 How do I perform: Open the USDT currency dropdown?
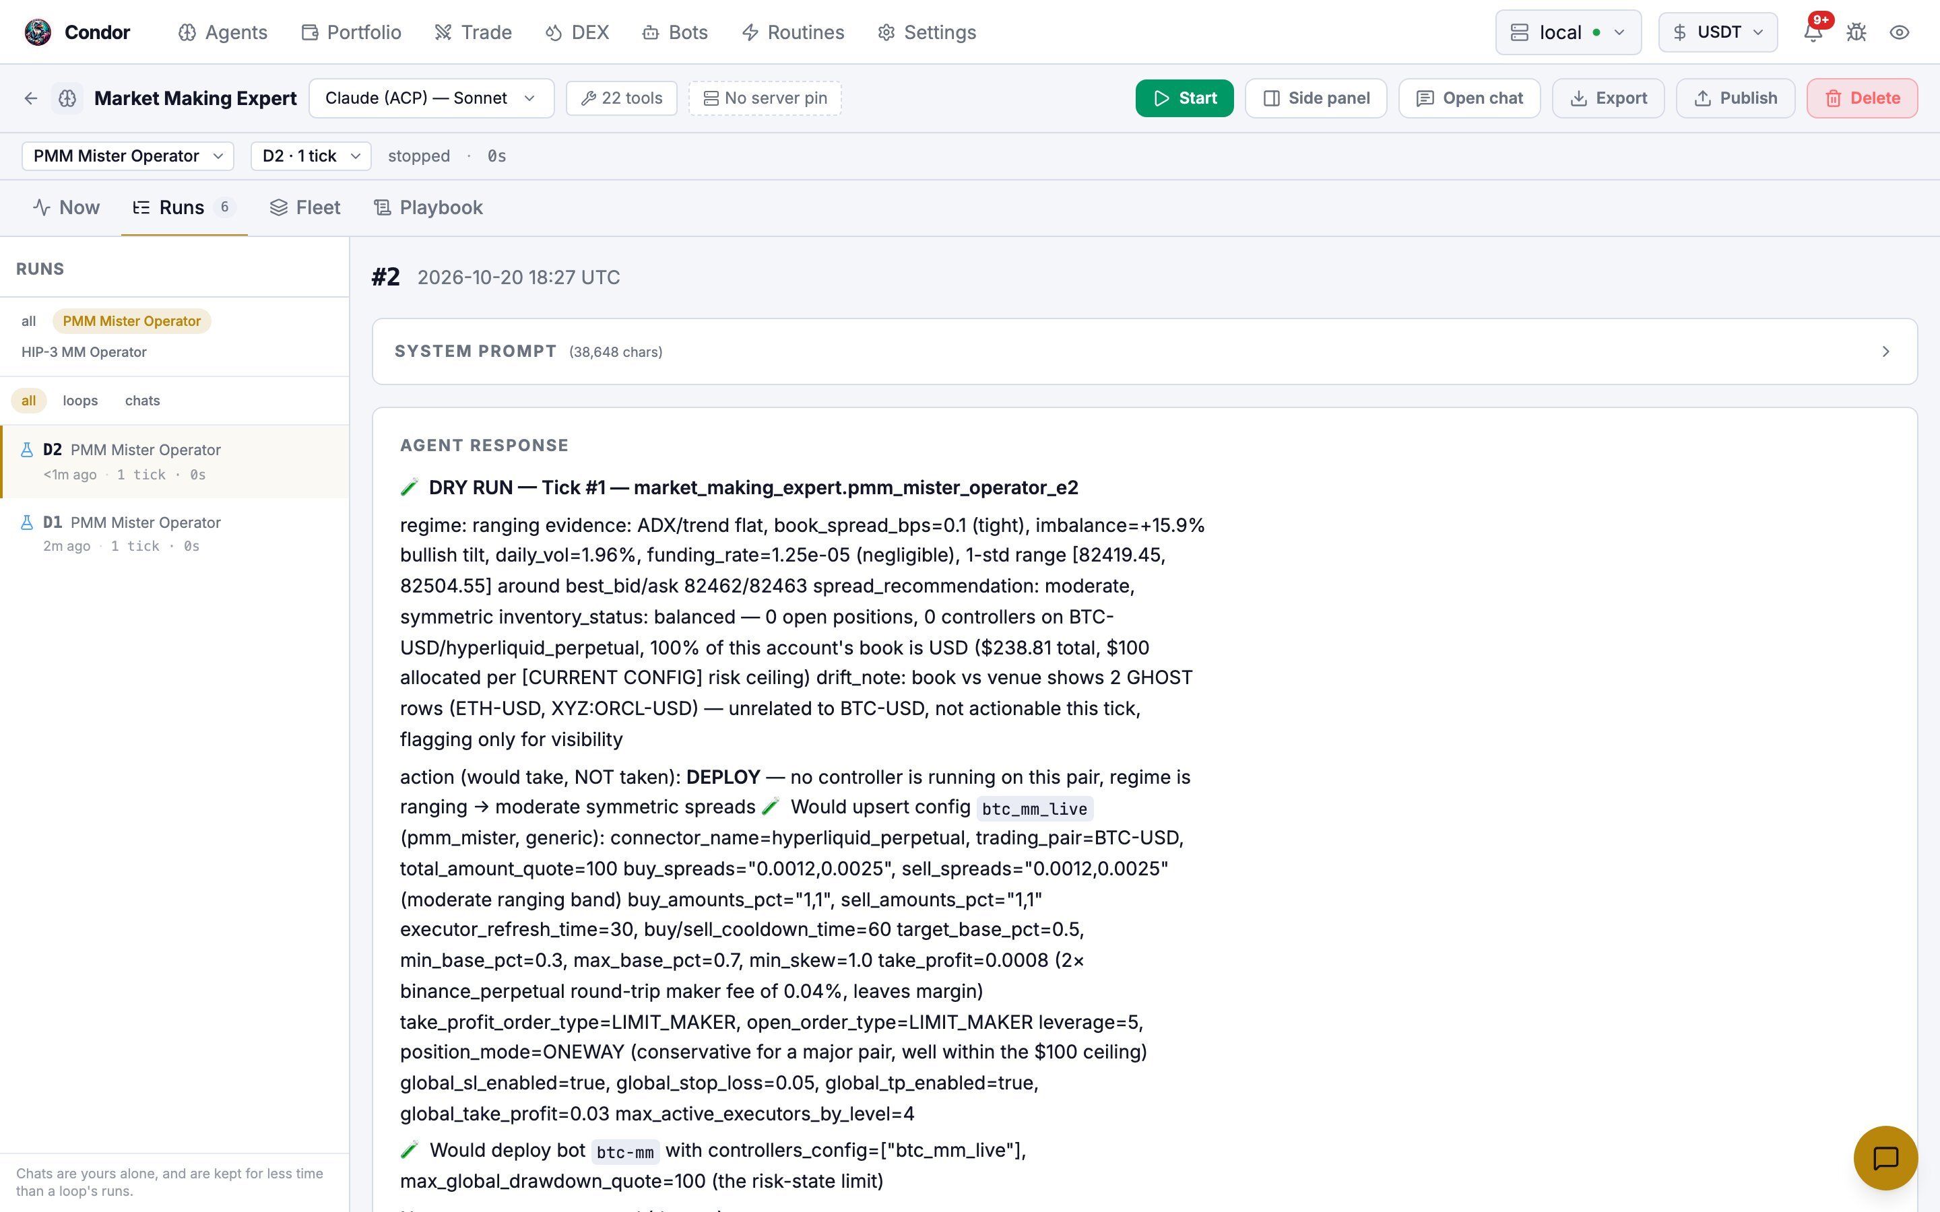coord(1718,32)
